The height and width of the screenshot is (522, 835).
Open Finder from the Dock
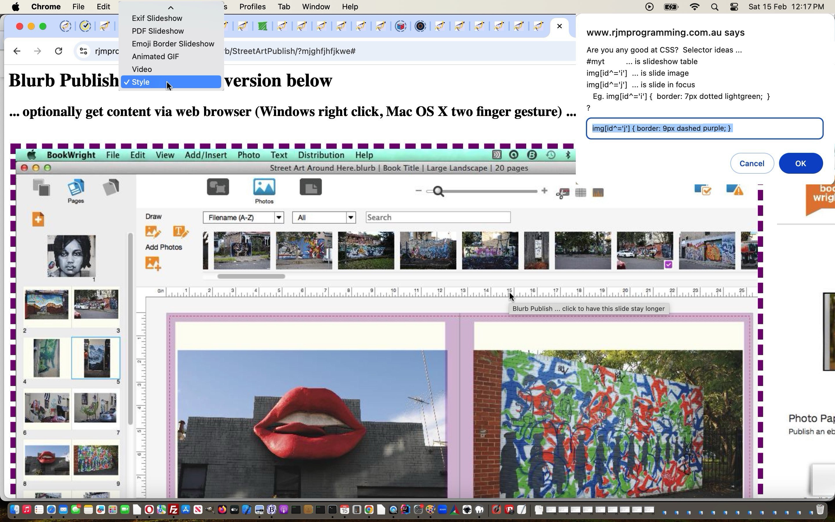pyautogui.click(x=14, y=510)
